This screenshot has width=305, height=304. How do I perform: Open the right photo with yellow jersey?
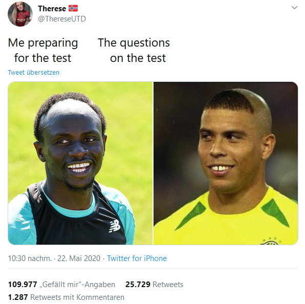226,163
